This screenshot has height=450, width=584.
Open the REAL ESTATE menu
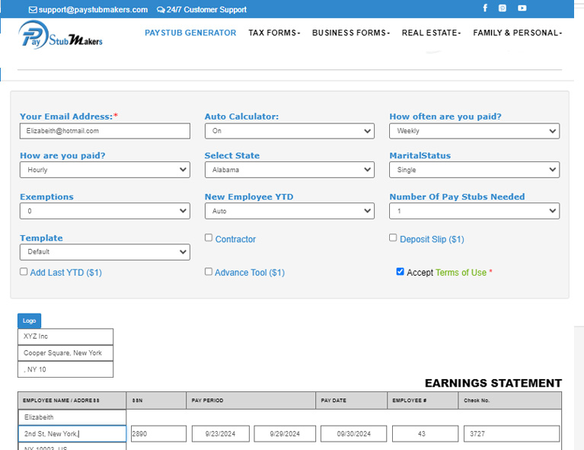431,33
